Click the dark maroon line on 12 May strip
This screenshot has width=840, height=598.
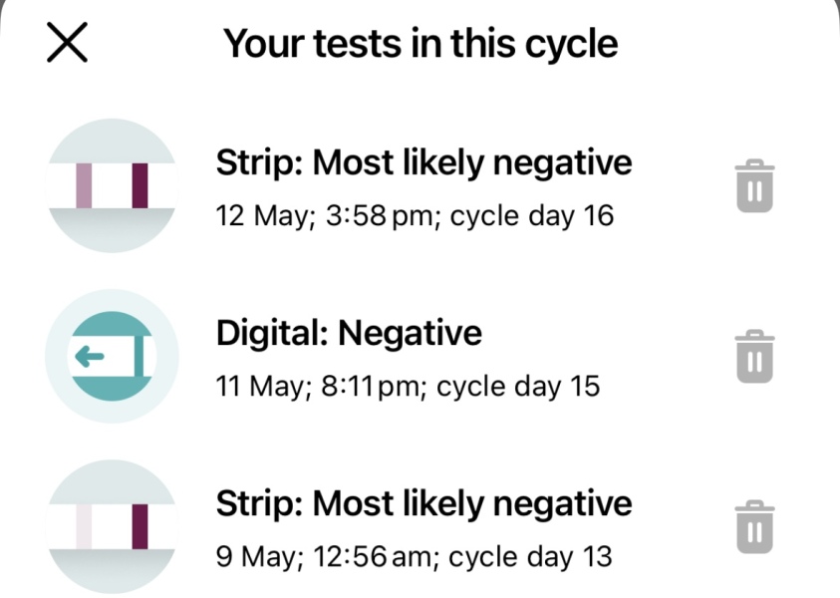click(x=140, y=185)
